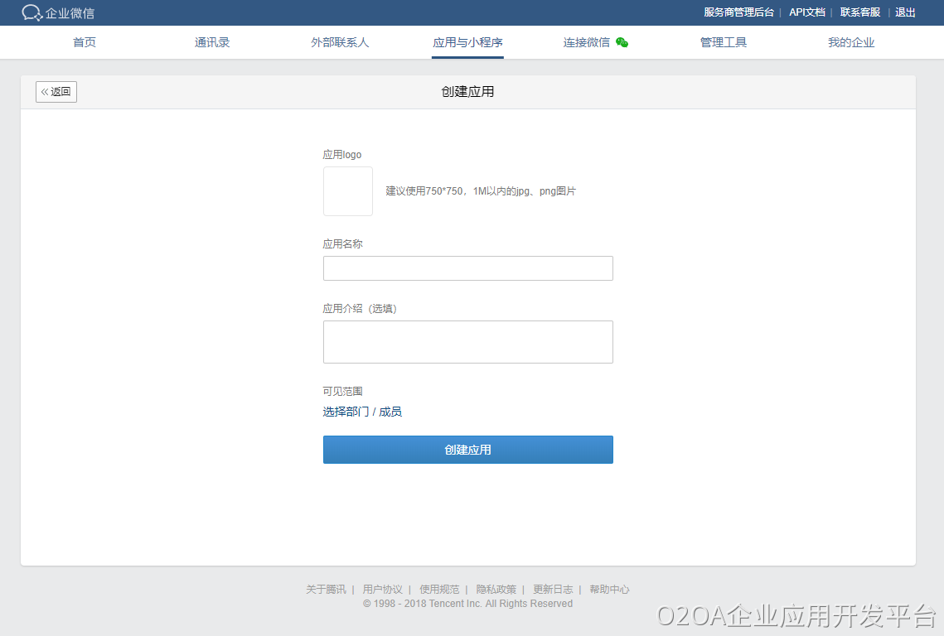
Task: Switch to the 通讯录 tab
Action: (x=212, y=42)
